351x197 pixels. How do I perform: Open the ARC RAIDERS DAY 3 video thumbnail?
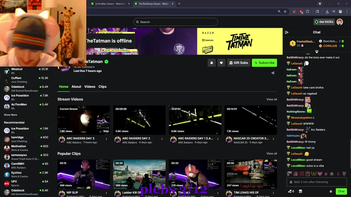[84, 120]
